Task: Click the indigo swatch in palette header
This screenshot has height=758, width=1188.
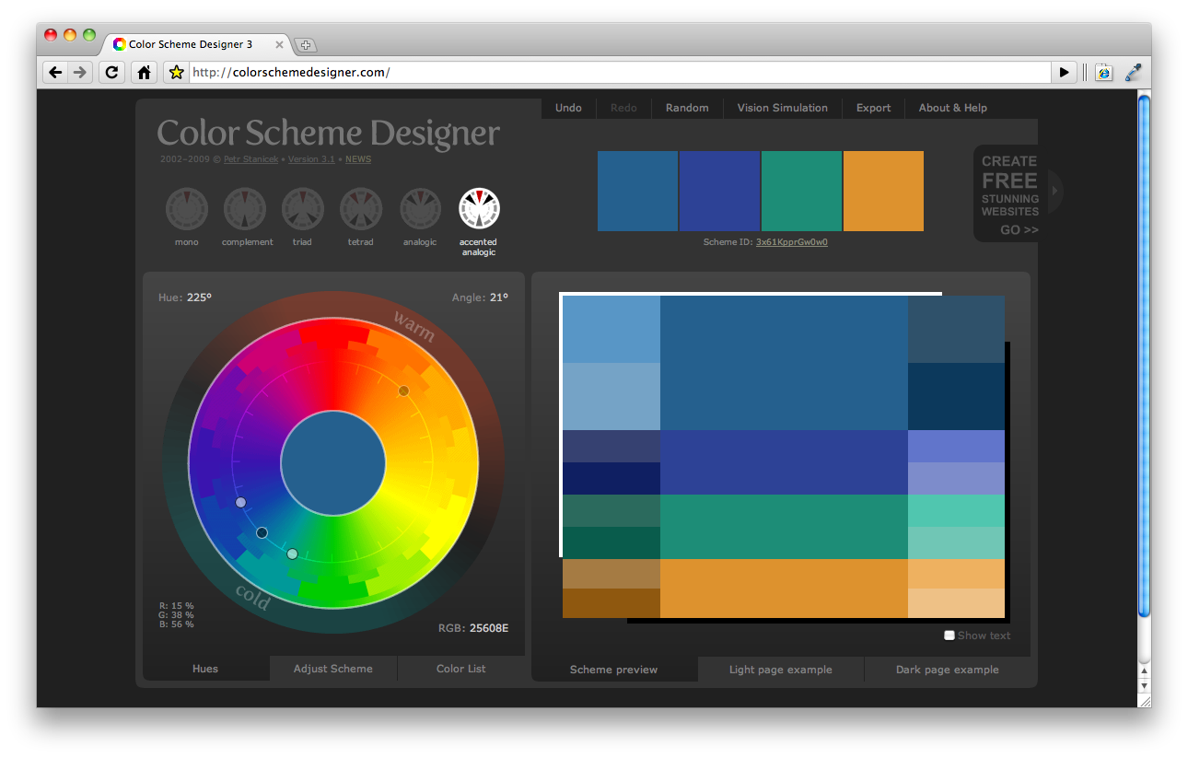Action: click(719, 192)
